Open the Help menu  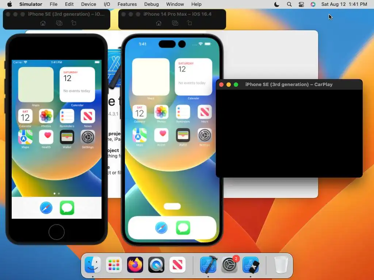click(196, 4)
